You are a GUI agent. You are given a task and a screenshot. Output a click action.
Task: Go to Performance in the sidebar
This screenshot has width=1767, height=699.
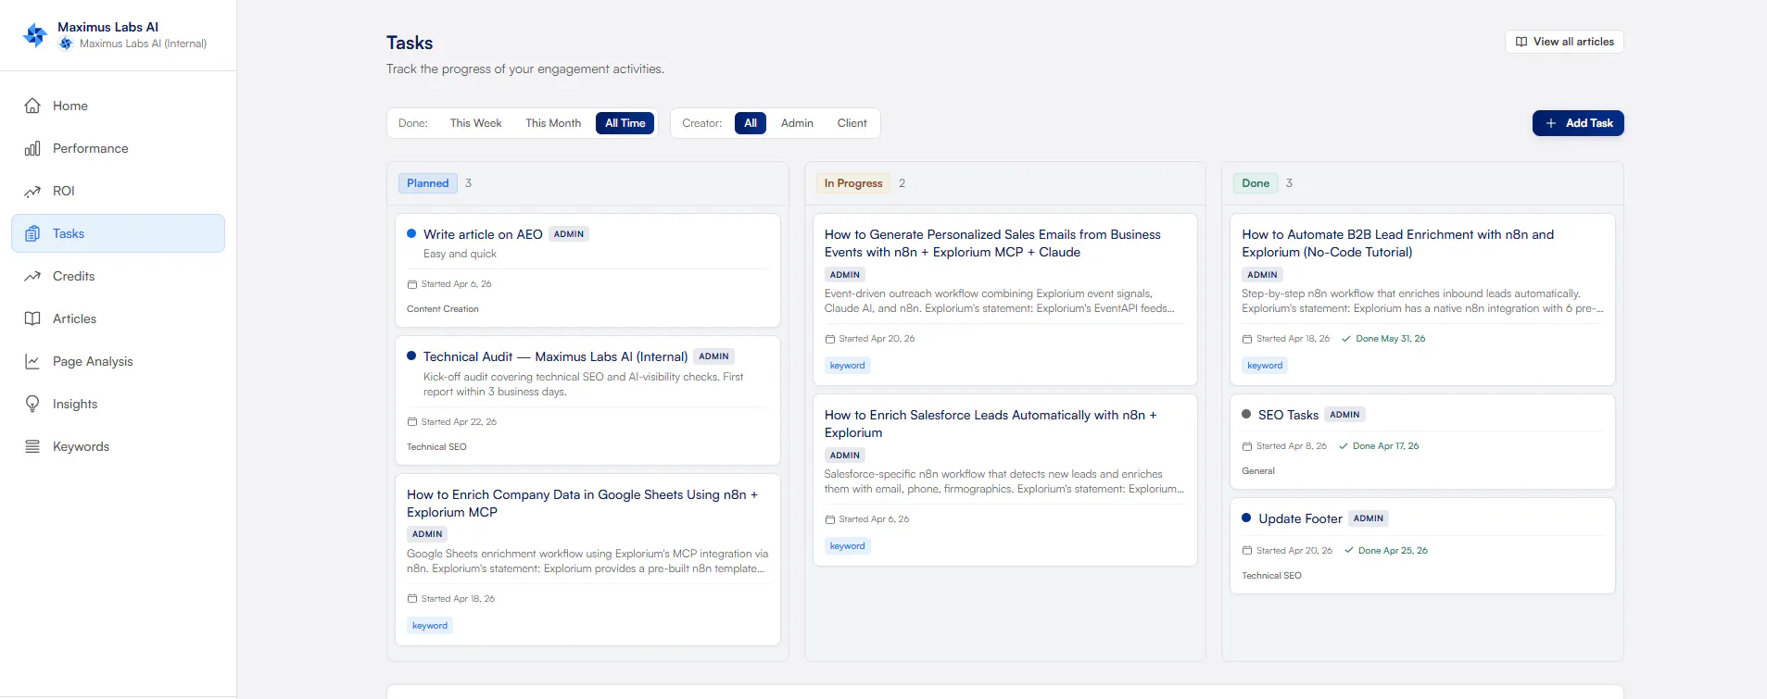coord(118,148)
